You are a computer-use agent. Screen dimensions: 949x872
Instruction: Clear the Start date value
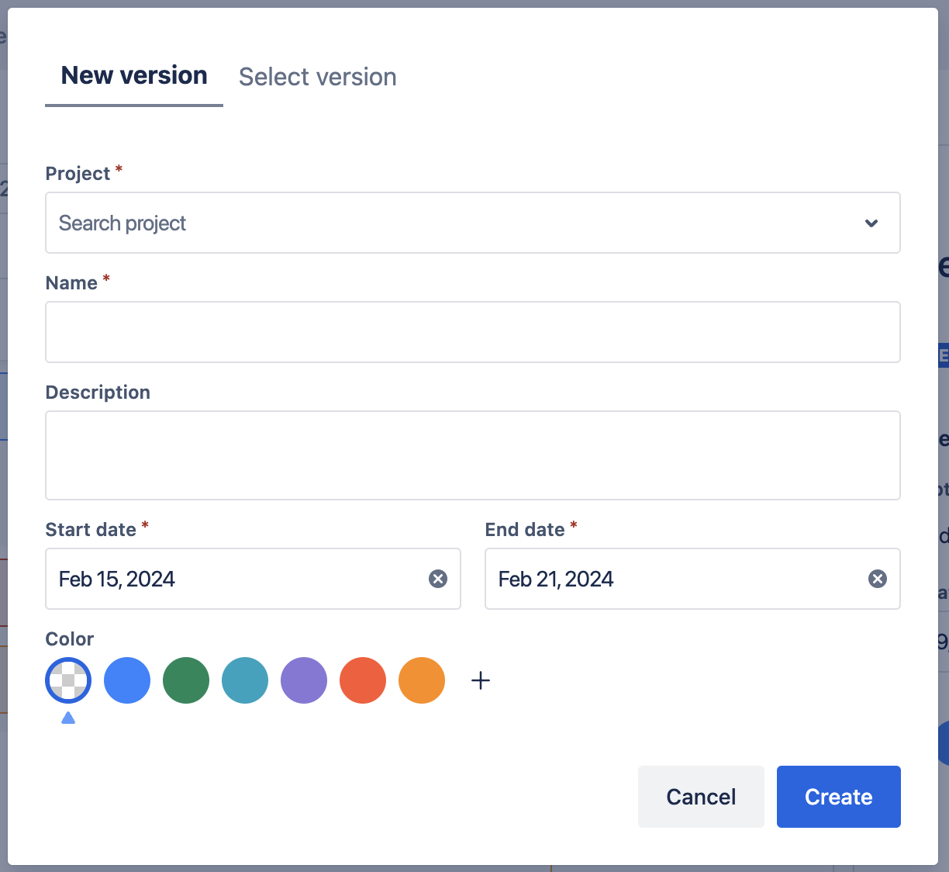click(438, 579)
